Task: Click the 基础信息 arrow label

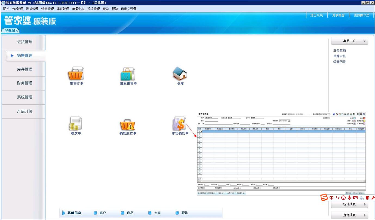Action: 72,213
